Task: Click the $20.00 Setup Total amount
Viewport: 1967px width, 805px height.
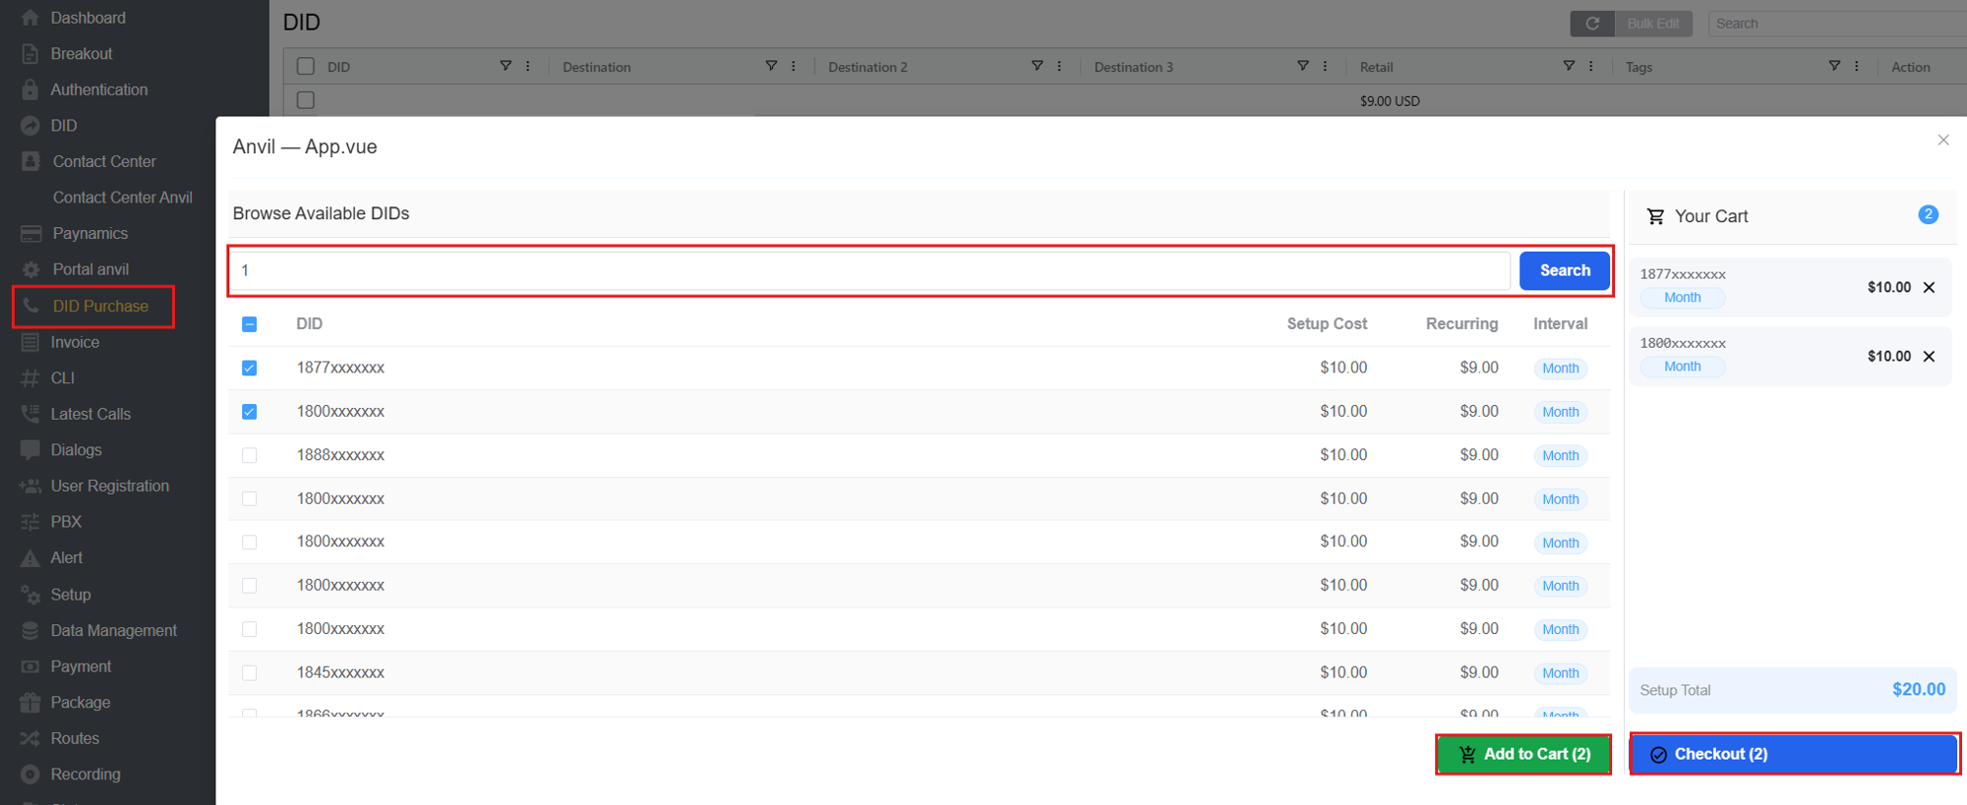Action: pos(1919,689)
